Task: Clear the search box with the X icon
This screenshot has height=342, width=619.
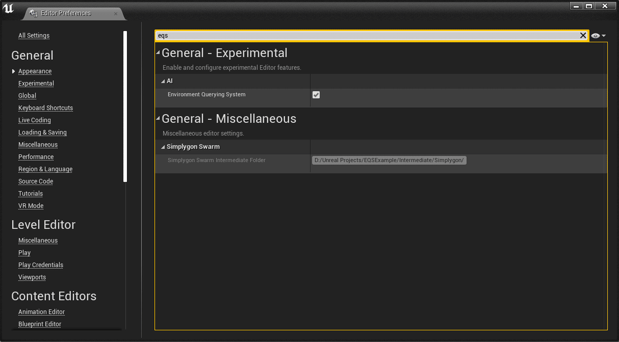Action: pos(583,36)
